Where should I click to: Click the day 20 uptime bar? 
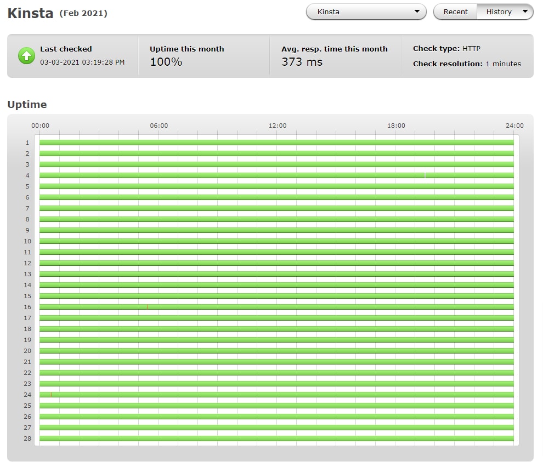click(276, 351)
